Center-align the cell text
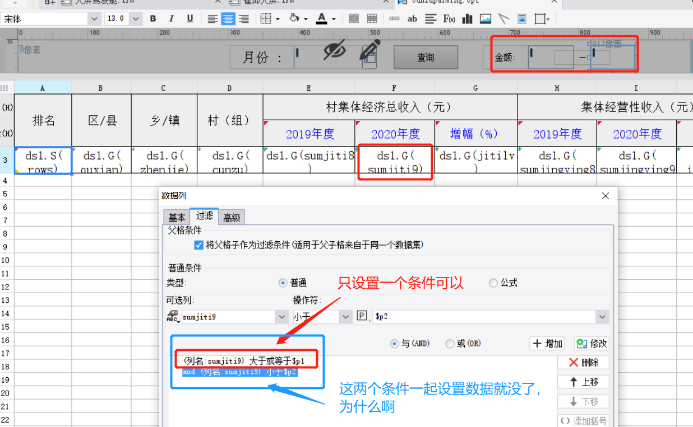Image resolution: width=693 pixels, height=427 pixels. [x=228, y=18]
